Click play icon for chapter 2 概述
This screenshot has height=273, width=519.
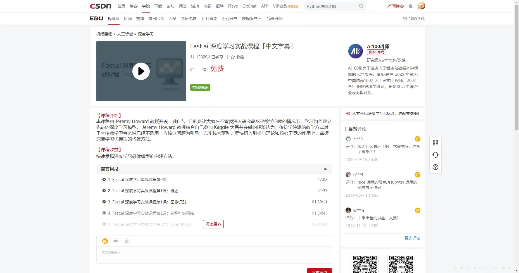click(x=104, y=191)
